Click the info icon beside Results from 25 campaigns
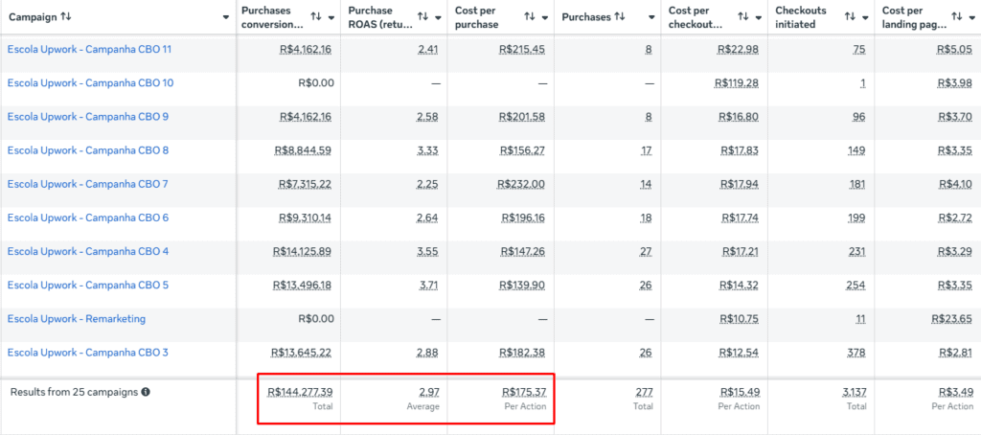The width and height of the screenshot is (981, 435). 146,393
